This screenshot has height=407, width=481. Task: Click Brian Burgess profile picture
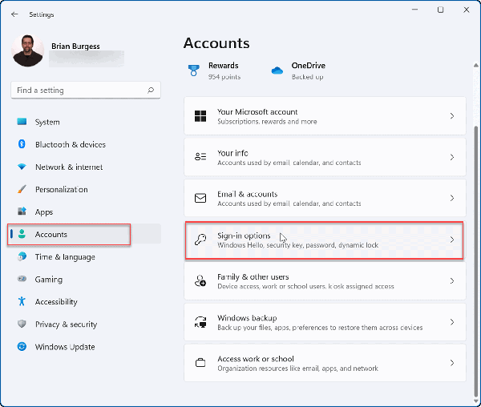27,50
